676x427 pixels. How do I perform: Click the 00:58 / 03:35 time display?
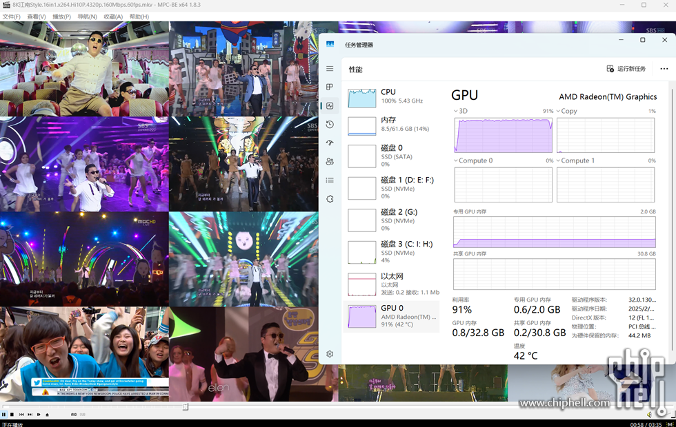click(x=646, y=424)
